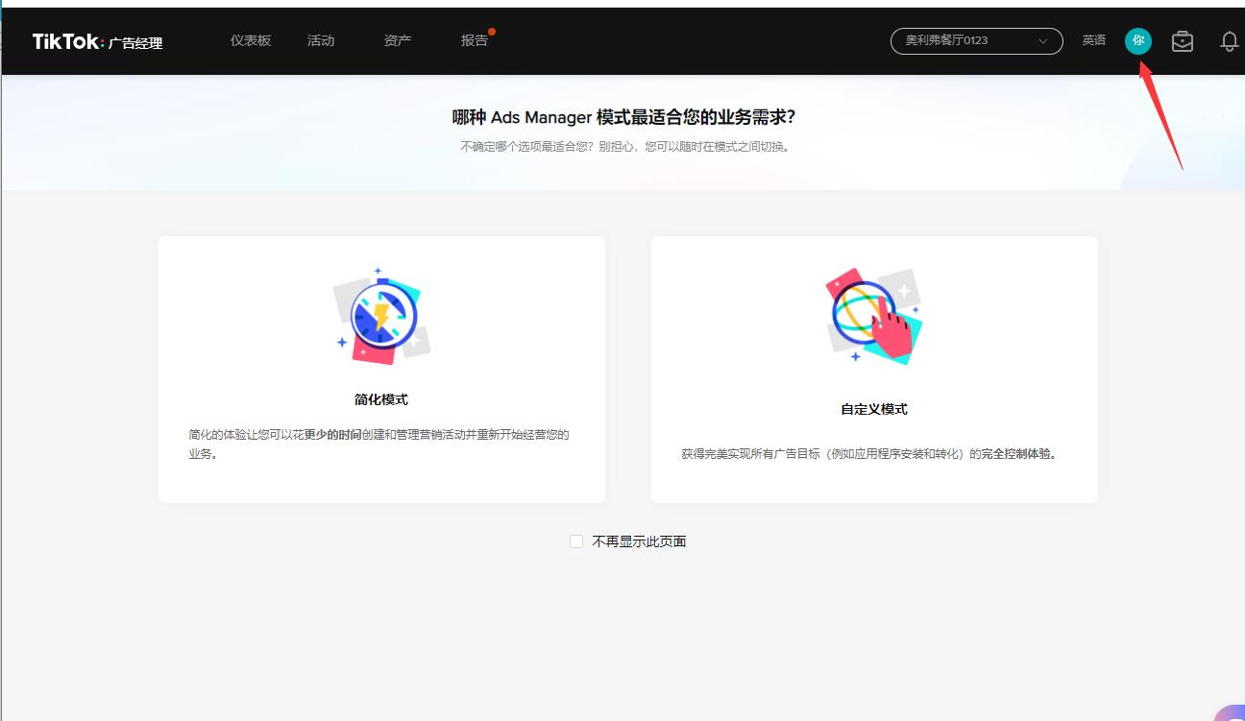Image resolution: width=1245 pixels, height=721 pixels.
Task: Click the red notification dot on 报告
Action: coord(492,32)
